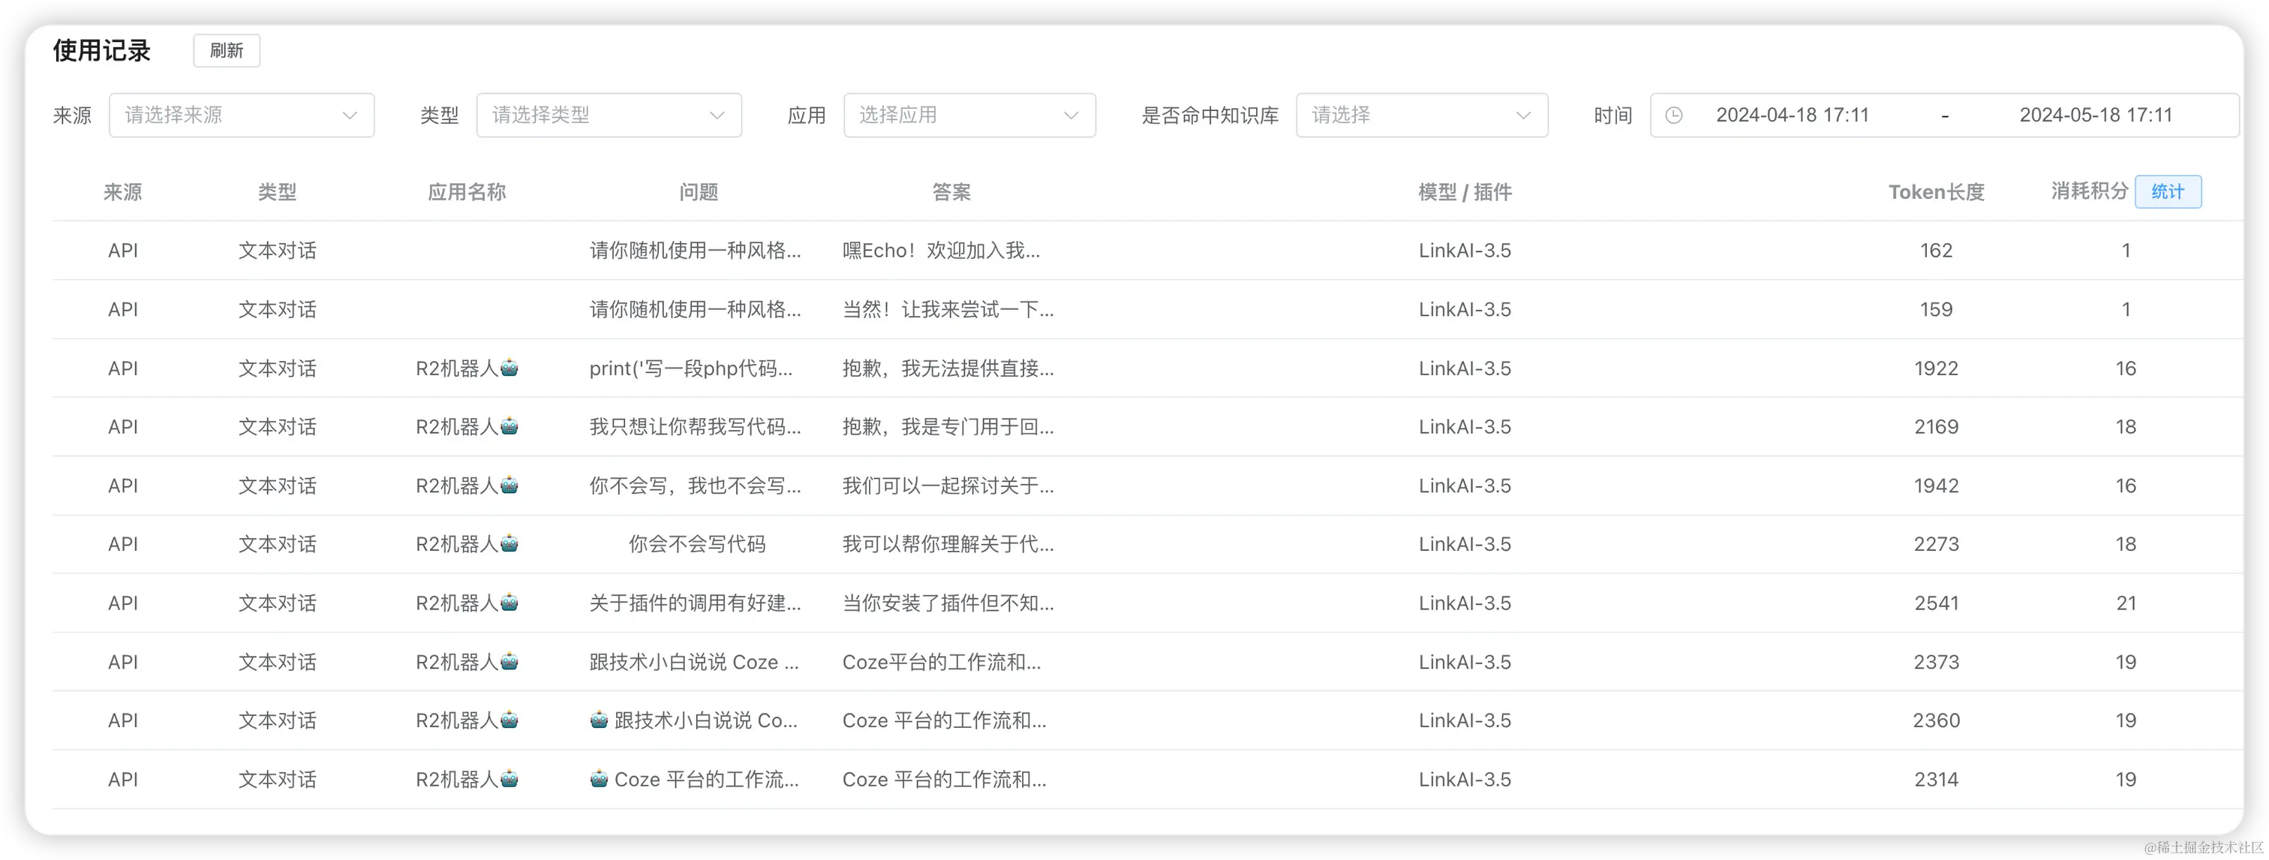Click 模型 / 插件 column header

tap(1464, 192)
